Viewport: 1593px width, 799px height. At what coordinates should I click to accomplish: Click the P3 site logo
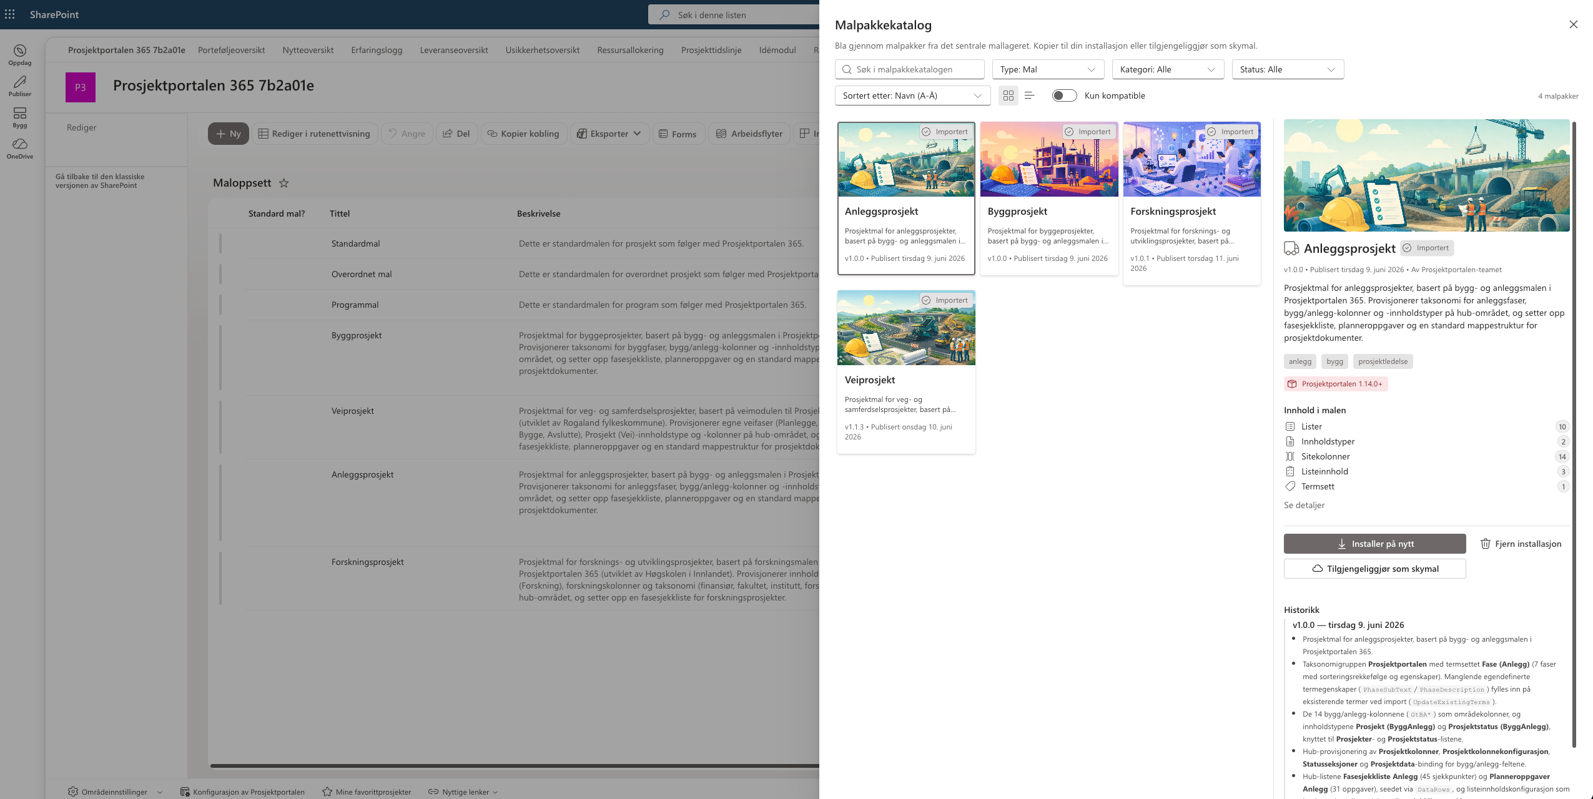click(x=81, y=87)
